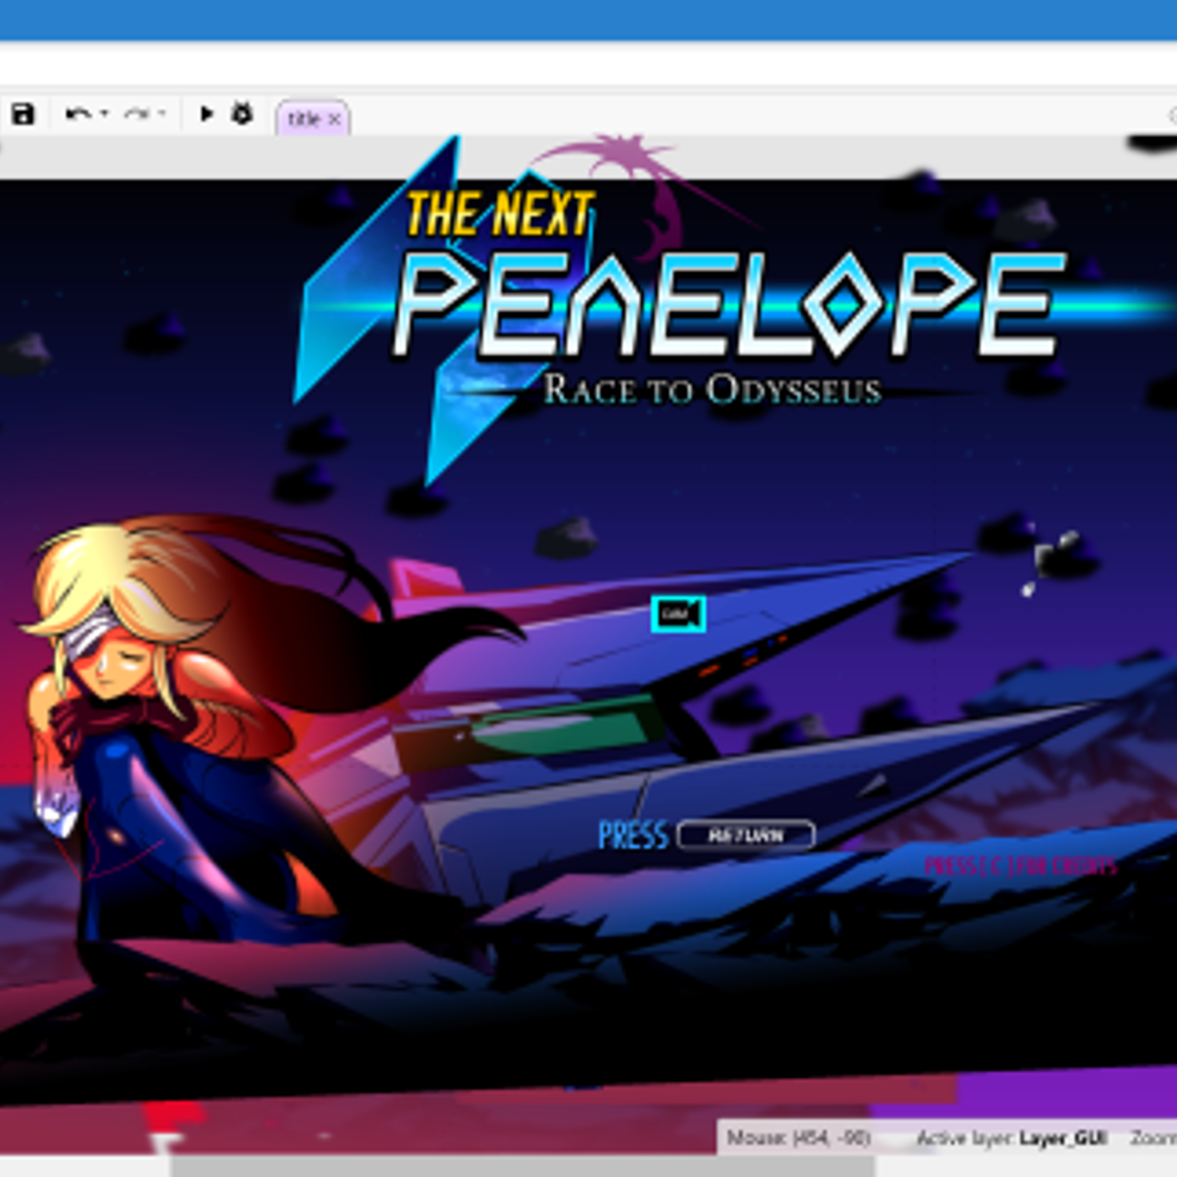The width and height of the screenshot is (1177, 1177).
Task: Select the cyan camera object
Action: click(x=678, y=614)
